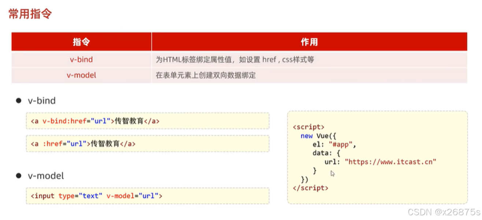Click the closing </script> tag line
This screenshot has width=482, height=220.
pos(311,188)
